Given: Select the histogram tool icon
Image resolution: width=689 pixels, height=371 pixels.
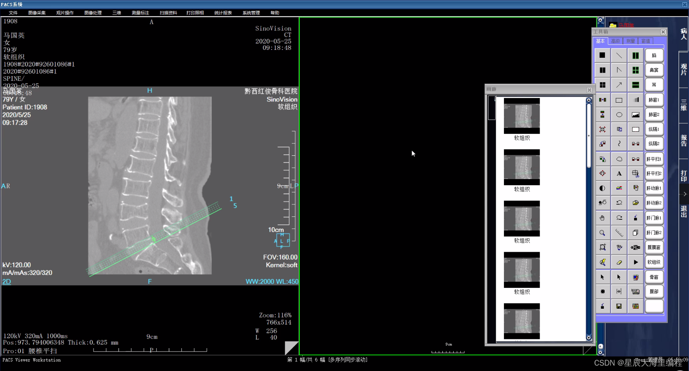Looking at the screenshot, I should coord(635,115).
